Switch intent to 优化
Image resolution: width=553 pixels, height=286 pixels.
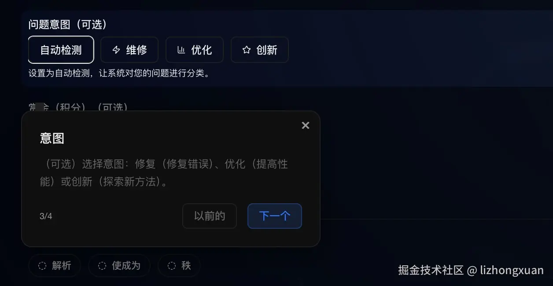(195, 50)
